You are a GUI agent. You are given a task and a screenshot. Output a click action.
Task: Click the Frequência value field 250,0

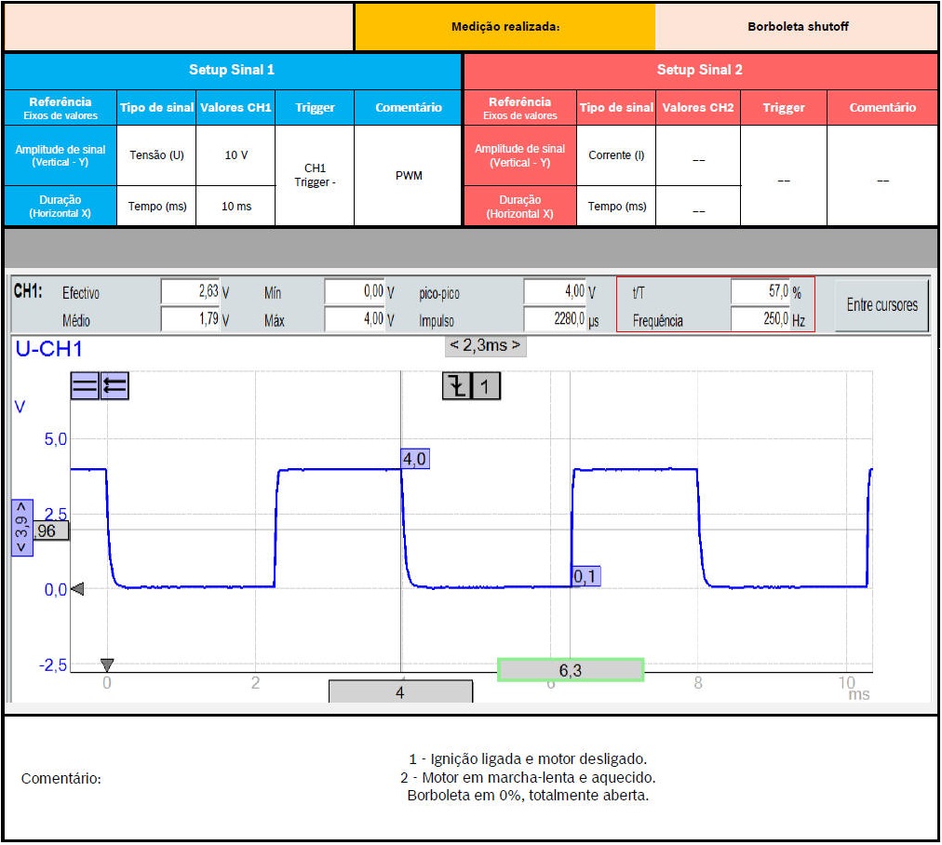pos(760,320)
